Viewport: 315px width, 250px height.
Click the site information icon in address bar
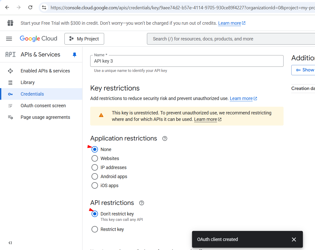(x=44, y=7)
